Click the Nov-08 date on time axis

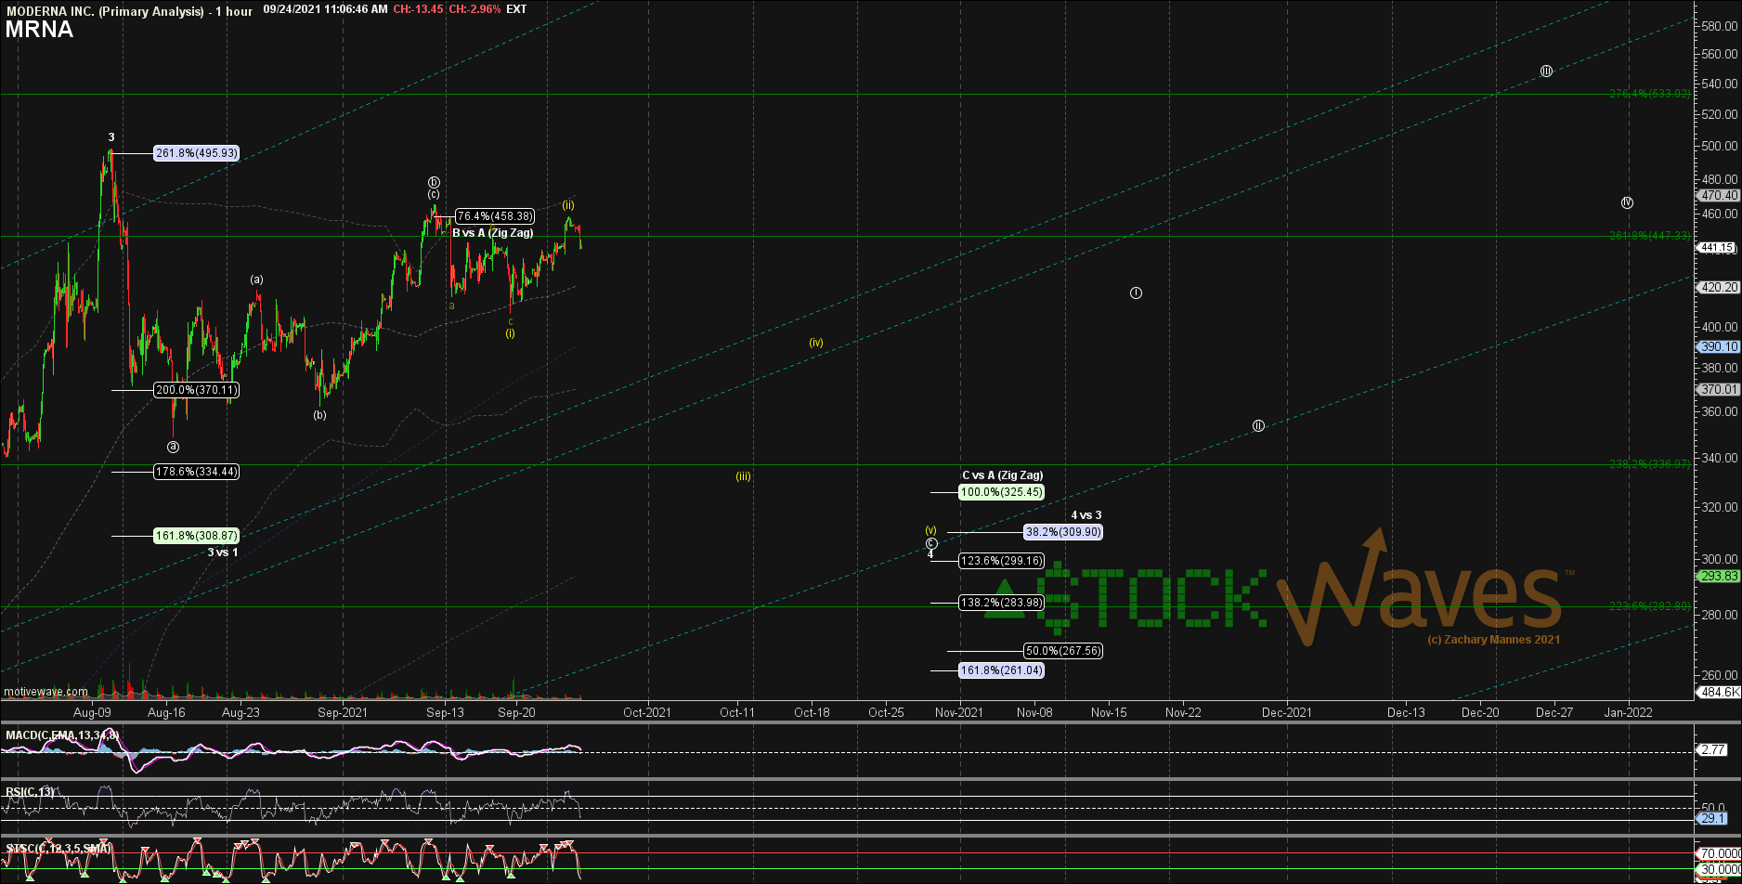[x=1034, y=713]
